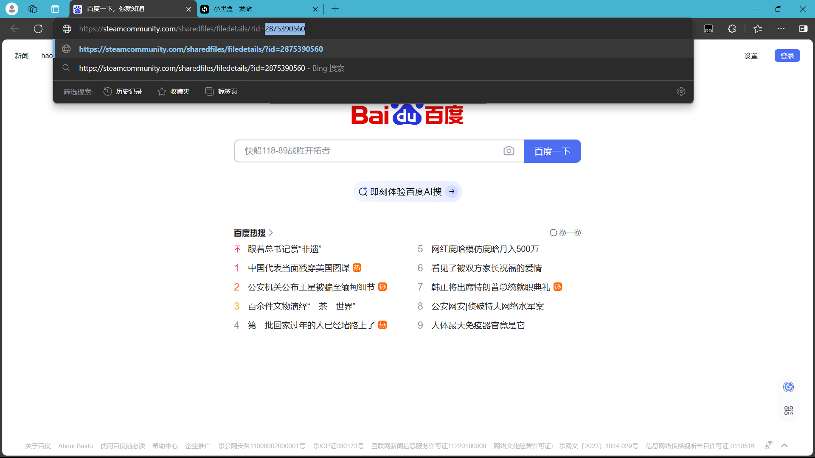Image resolution: width=815 pixels, height=458 pixels.
Task: Switch to the 百度一下 tab
Action: click(133, 9)
